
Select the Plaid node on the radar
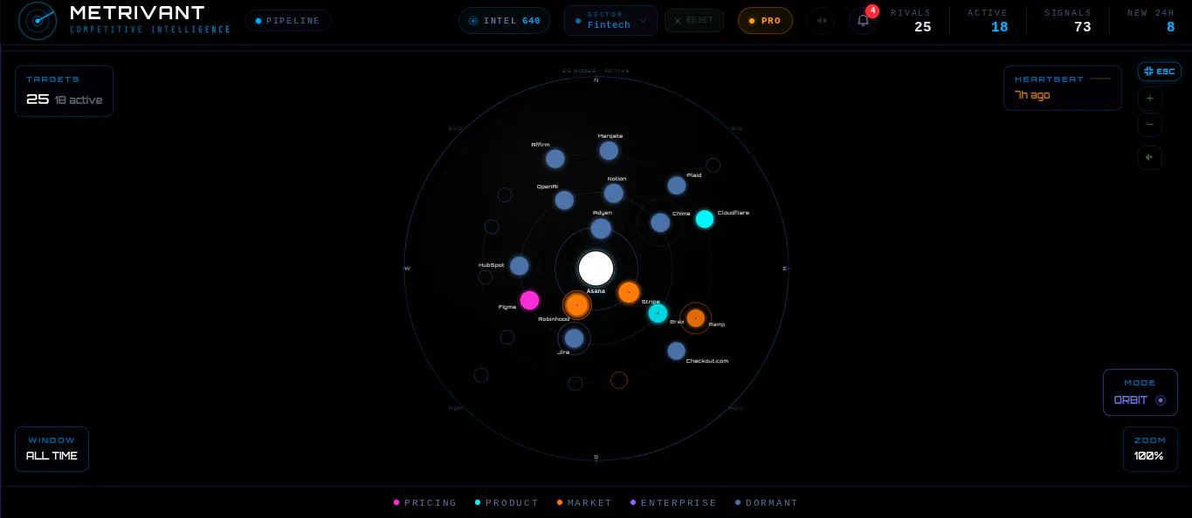click(x=677, y=186)
